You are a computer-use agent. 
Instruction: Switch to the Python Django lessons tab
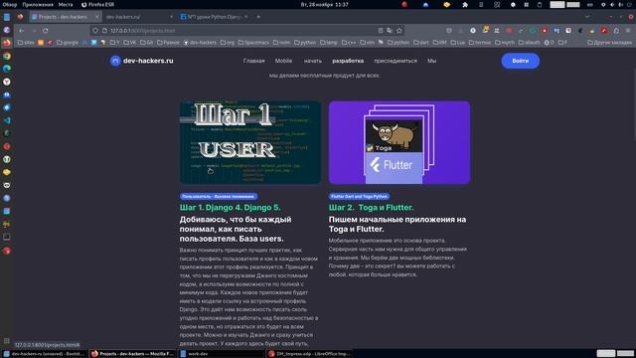click(x=215, y=17)
